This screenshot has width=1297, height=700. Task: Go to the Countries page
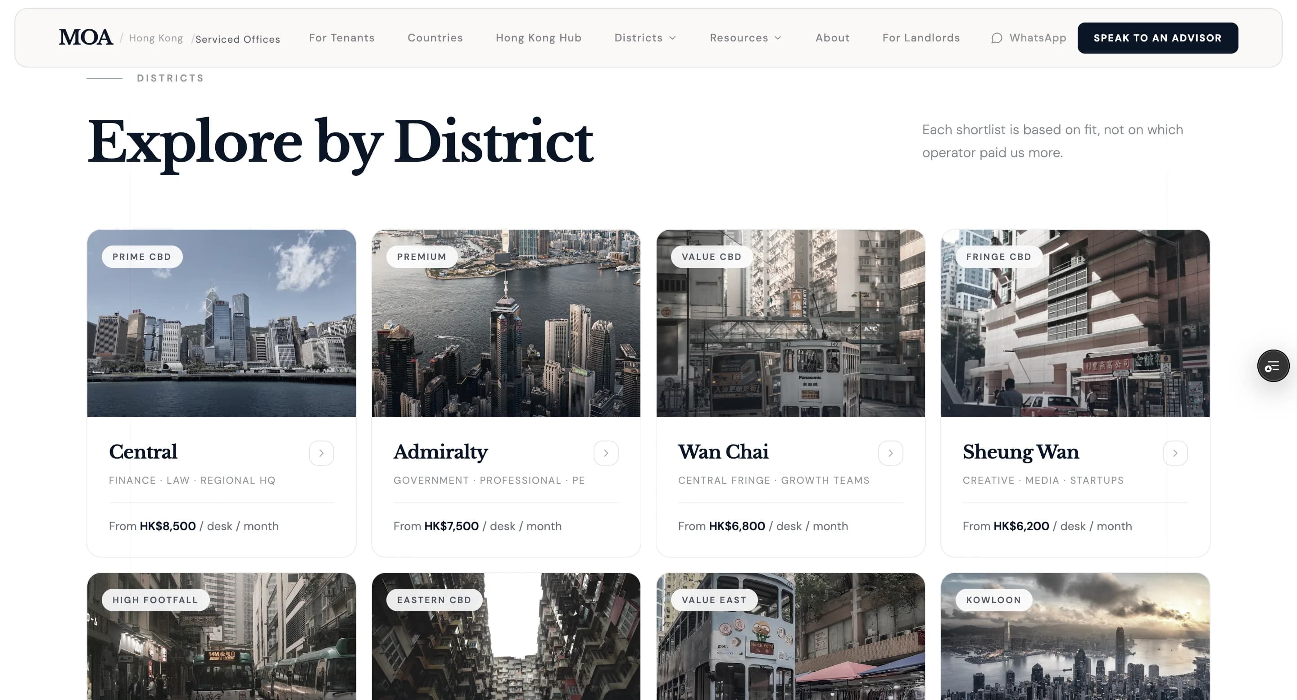[x=435, y=38]
